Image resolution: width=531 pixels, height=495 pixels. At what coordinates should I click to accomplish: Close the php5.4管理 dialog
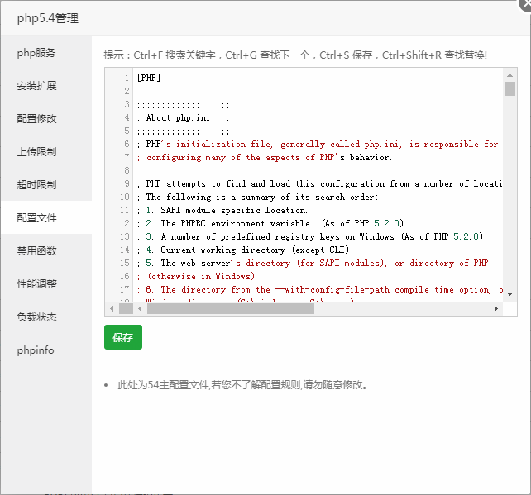tap(525, 5)
